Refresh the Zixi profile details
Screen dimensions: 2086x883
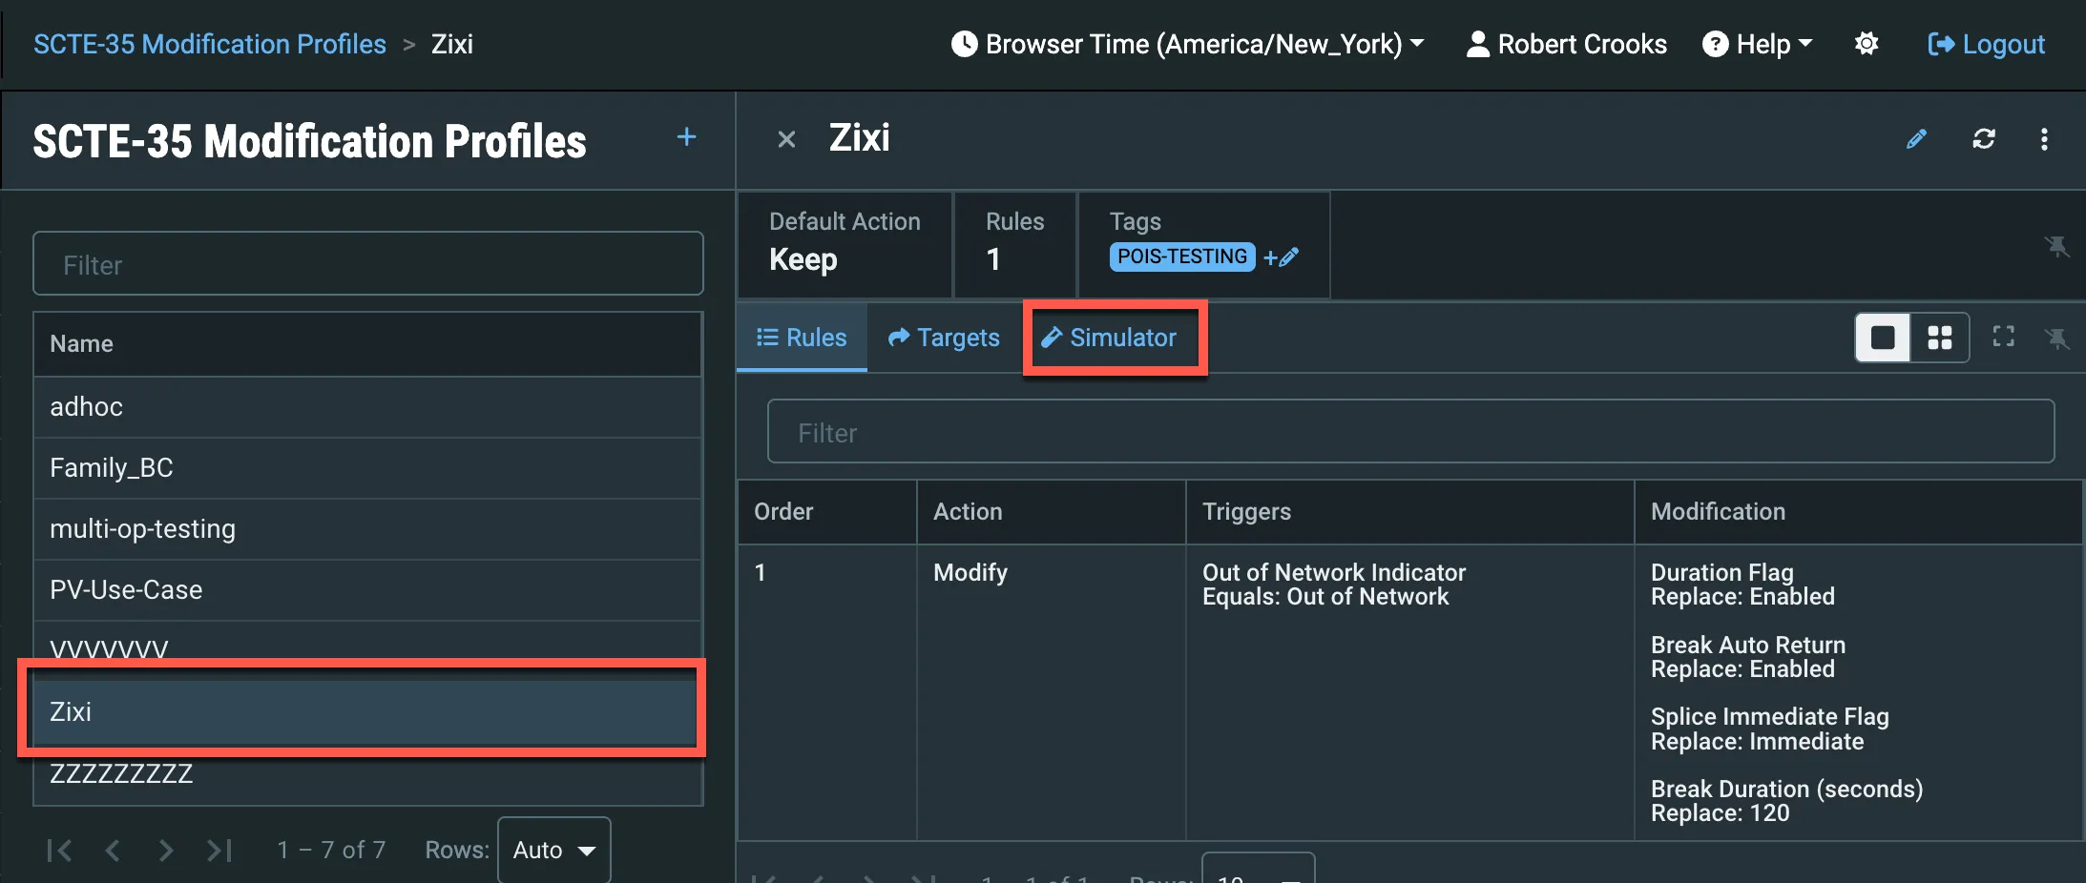[1984, 139]
